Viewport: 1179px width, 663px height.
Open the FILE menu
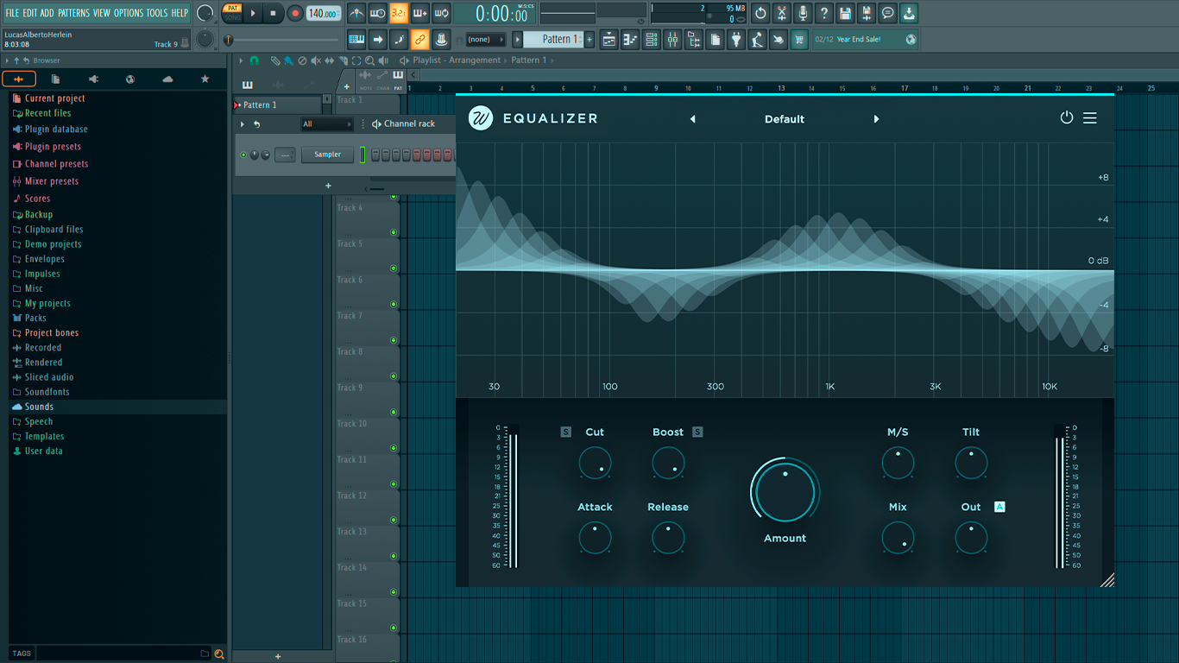[x=12, y=13]
